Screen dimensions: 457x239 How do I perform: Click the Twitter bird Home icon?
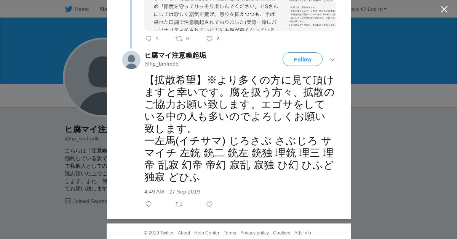pyautogui.click(x=69, y=9)
